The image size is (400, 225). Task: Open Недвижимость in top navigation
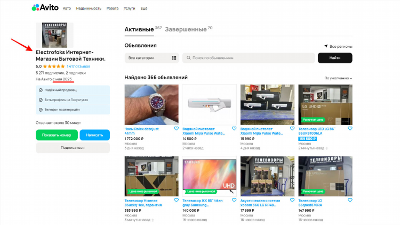[89, 9]
